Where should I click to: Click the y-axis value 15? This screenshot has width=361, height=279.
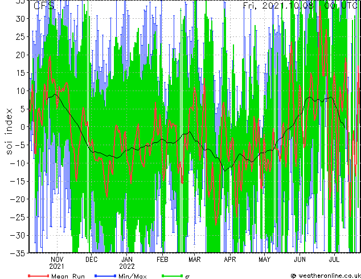[21, 73]
